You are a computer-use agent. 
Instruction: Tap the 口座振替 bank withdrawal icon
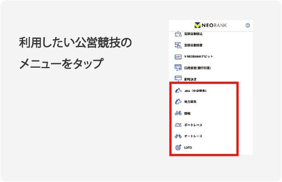[x=178, y=68]
